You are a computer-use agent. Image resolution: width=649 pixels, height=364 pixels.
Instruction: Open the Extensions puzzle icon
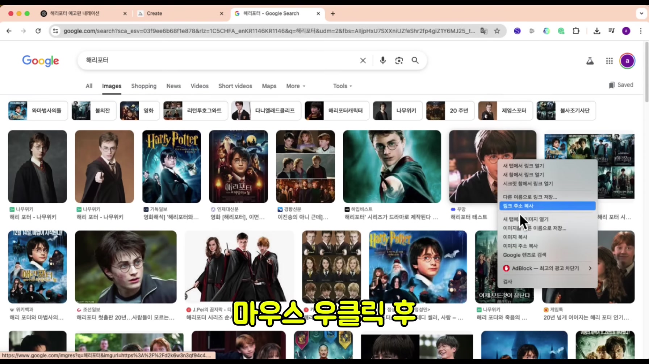576,31
